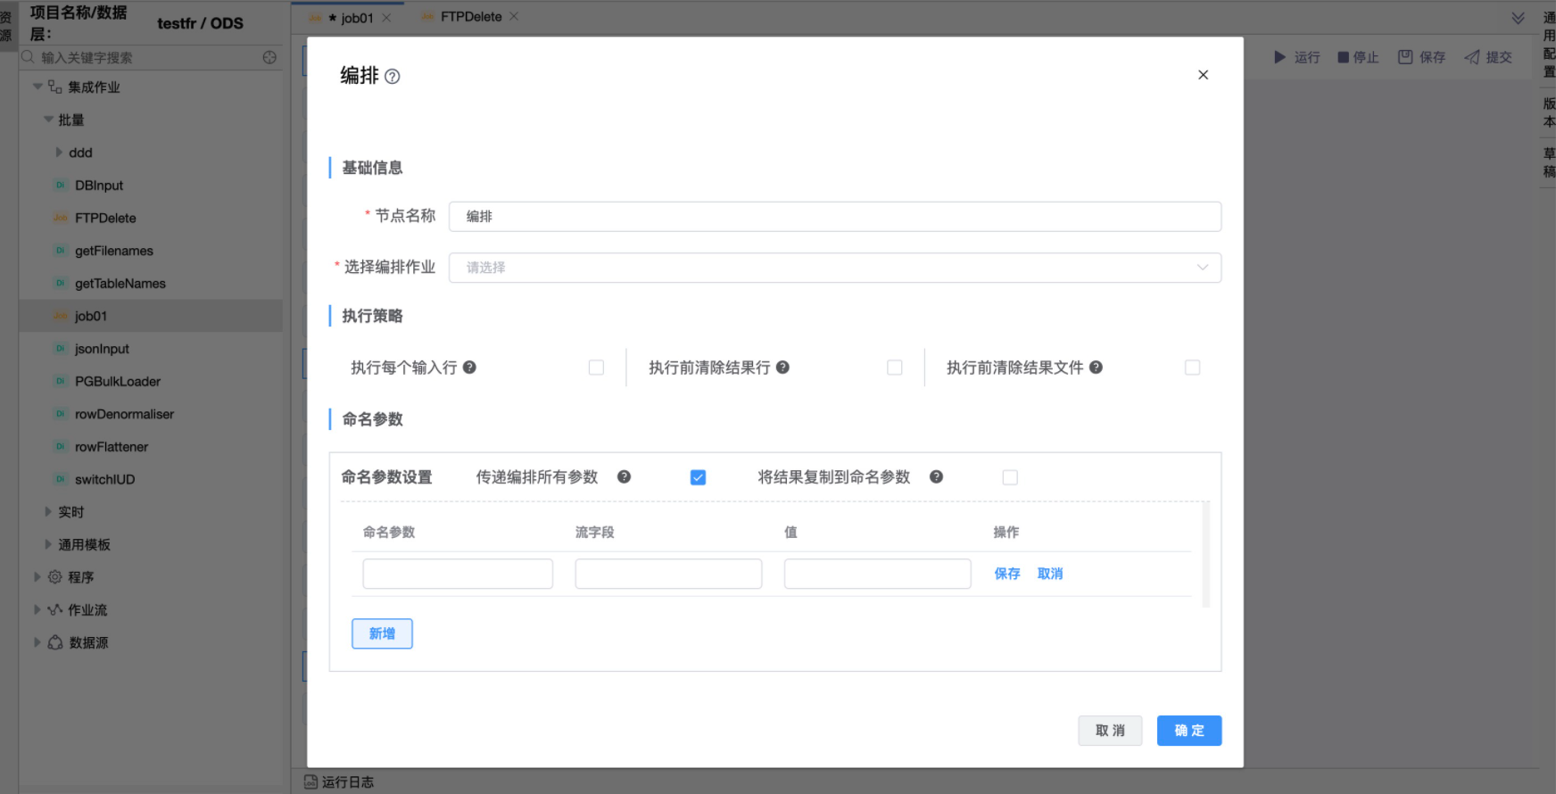Image resolution: width=1556 pixels, height=794 pixels.
Task: Tick the 将结果复制到命名参数 checkbox
Action: [x=1010, y=477]
